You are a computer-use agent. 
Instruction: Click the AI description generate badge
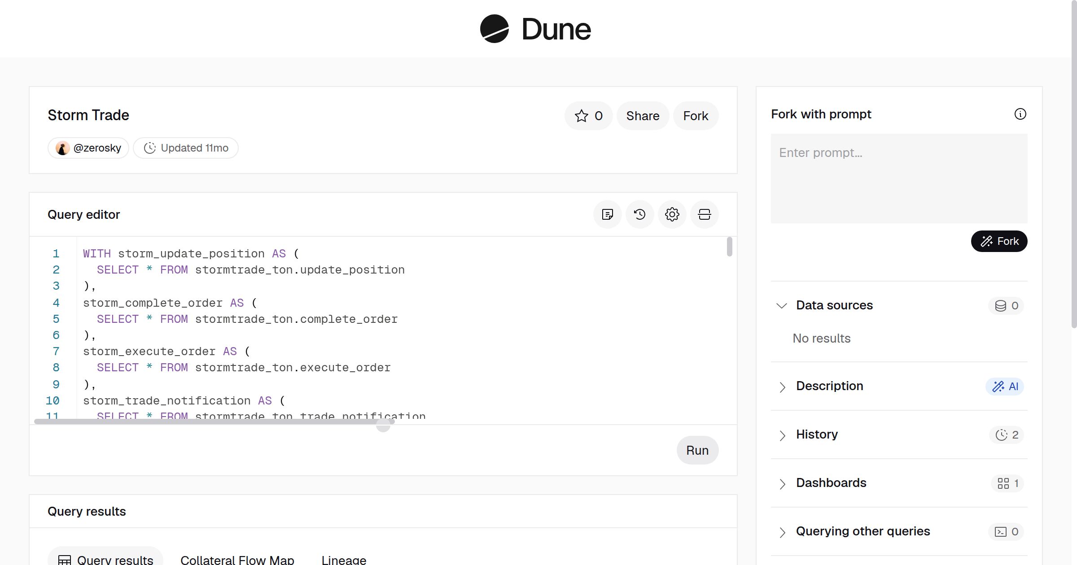click(1005, 387)
